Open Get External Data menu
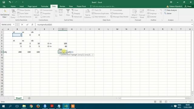 (5, 14)
